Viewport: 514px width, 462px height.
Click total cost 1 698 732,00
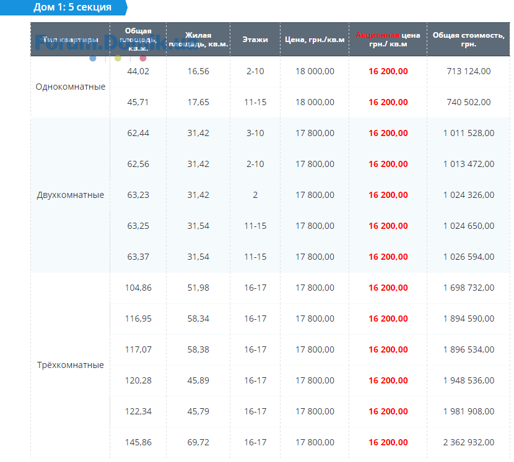coord(468,288)
